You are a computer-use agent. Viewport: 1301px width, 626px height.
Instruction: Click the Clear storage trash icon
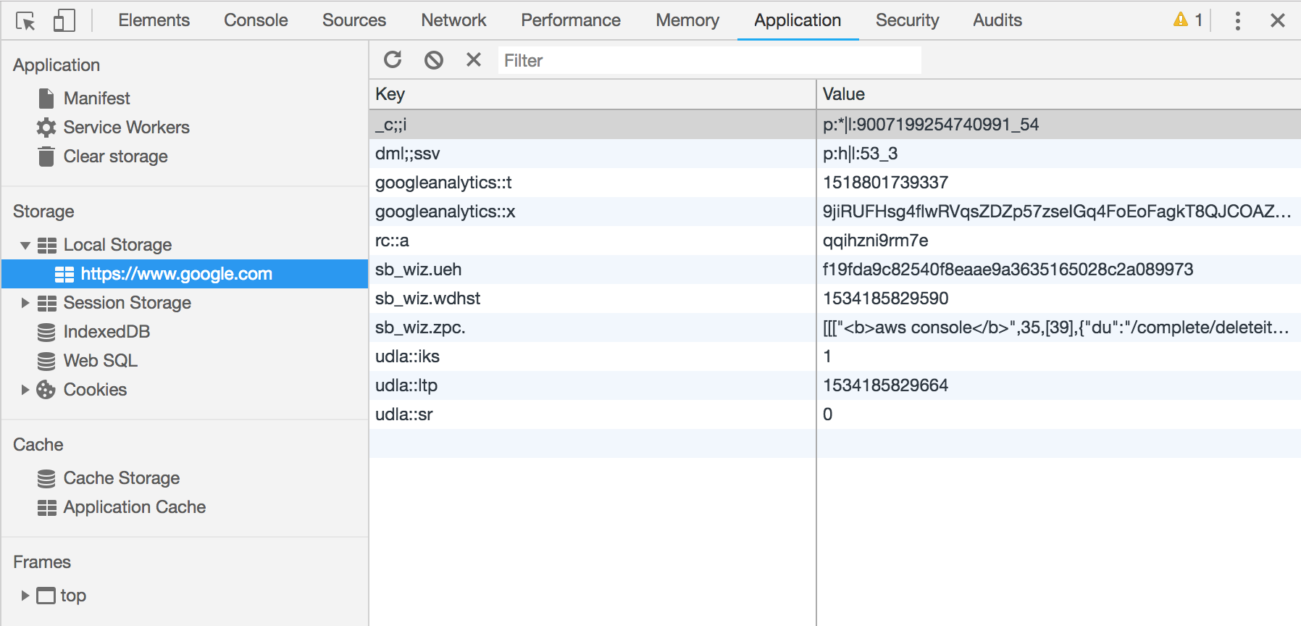click(x=46, y=156)
